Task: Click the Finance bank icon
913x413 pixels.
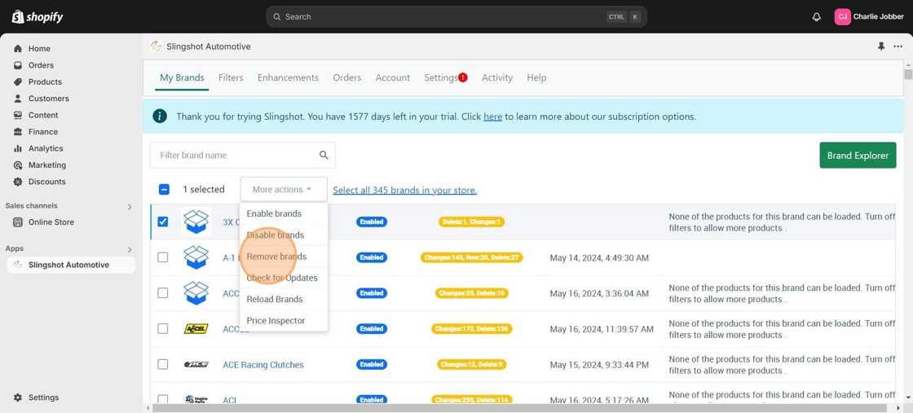Action: click(18, 131)
